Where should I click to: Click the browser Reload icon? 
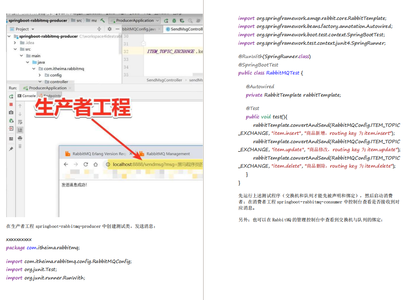(86, 164)
